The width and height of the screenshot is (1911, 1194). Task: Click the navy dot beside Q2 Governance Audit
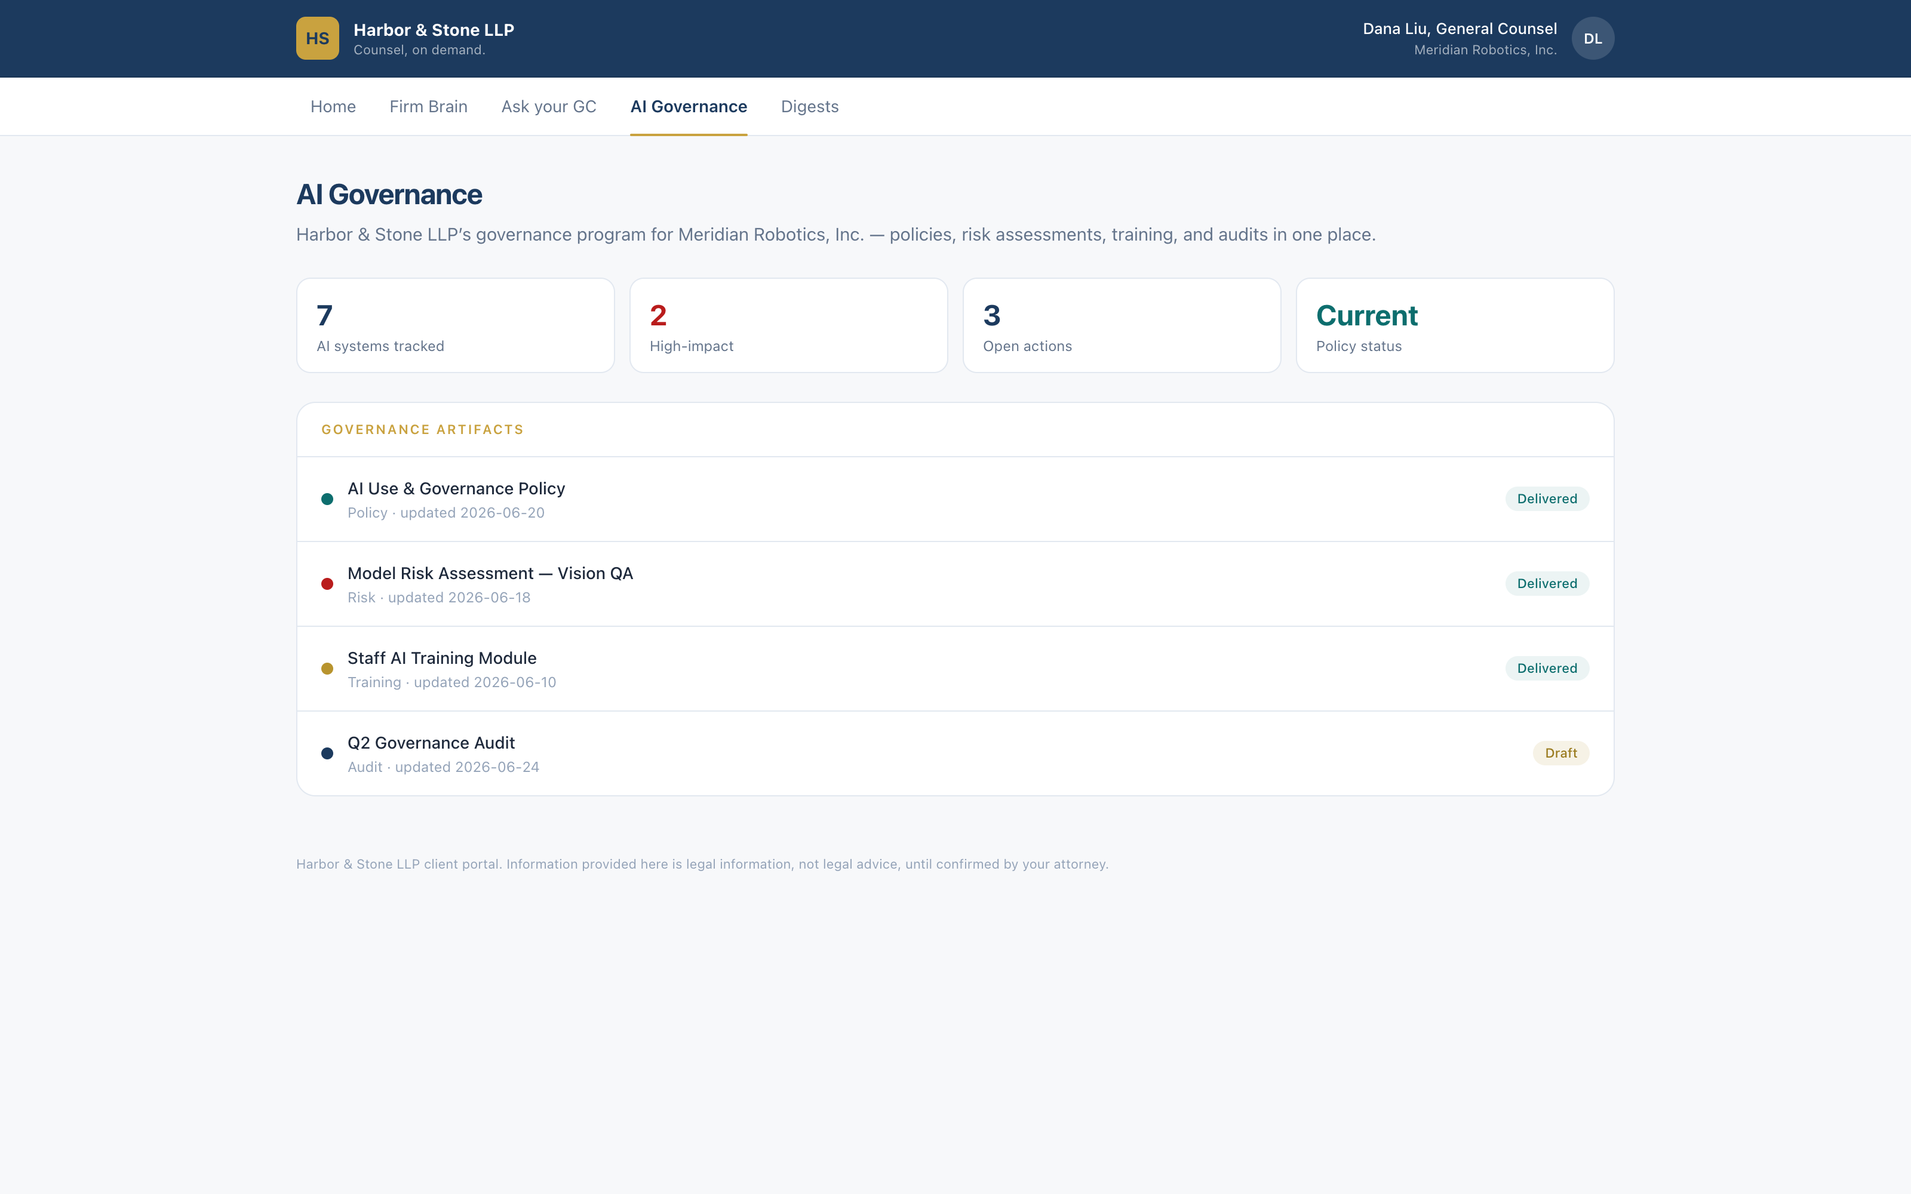tap(327, 753)
